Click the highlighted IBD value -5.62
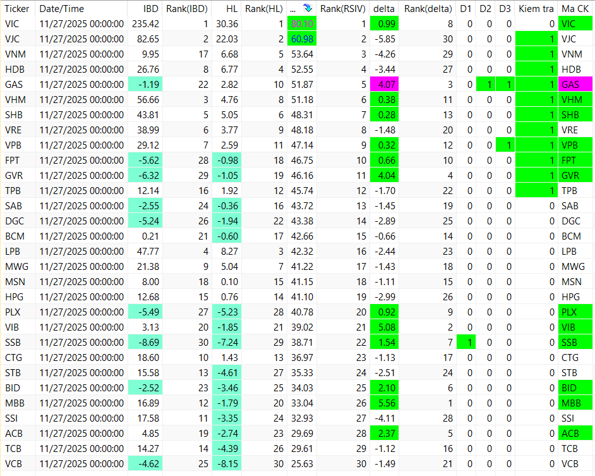Screen dimensions: 595x476 145,161
